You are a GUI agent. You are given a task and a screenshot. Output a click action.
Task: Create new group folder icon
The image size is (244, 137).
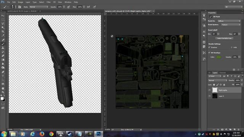tap(230, 129)
